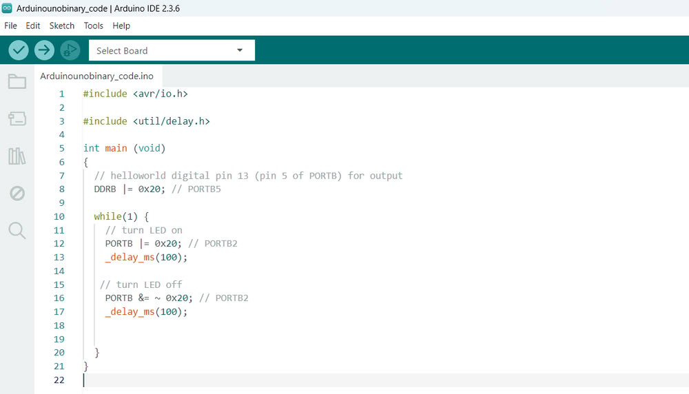689x394 pixels.
Task: Click the '// turn LED on' comment
Action: pyautogui.click(x=144, y=230)
